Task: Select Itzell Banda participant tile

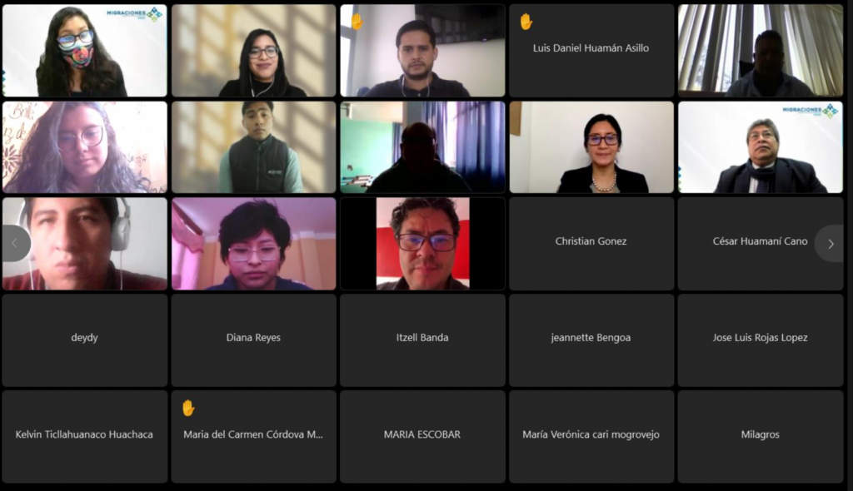Action: coord(422,340)
